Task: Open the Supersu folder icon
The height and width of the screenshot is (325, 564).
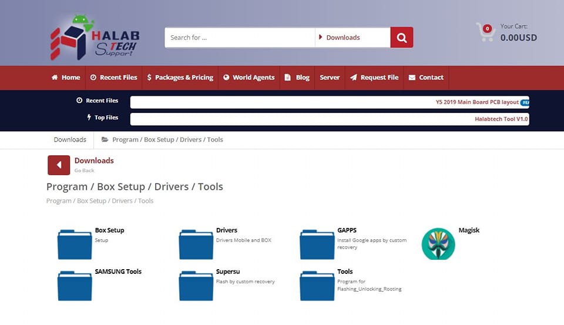Action: [196, 286]
